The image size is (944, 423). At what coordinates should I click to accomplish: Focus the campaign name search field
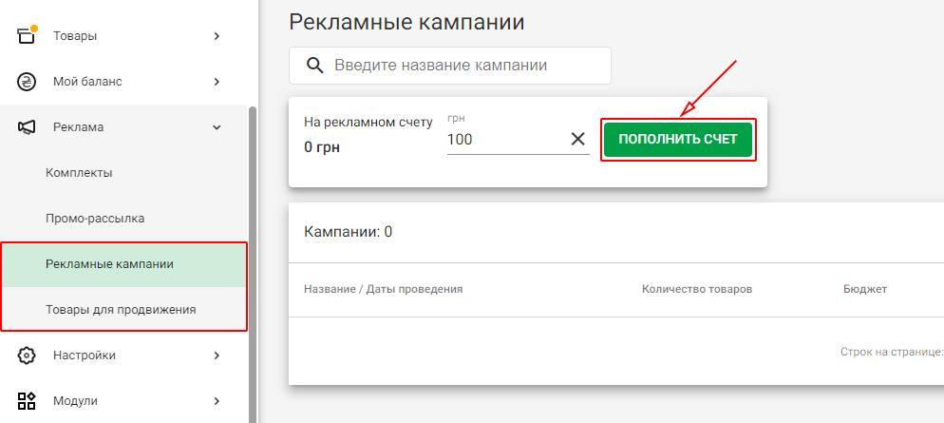[450, 65]
